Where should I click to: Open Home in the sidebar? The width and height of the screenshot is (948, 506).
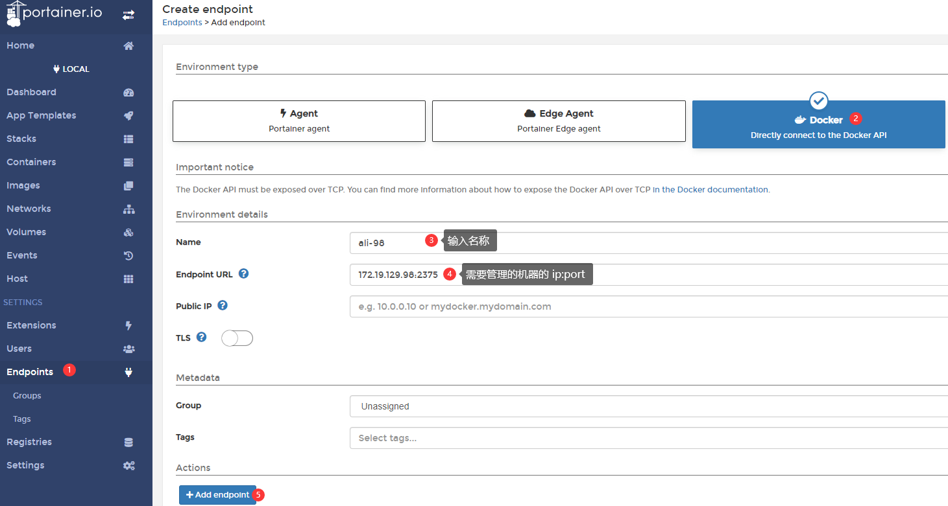(76, 45)
